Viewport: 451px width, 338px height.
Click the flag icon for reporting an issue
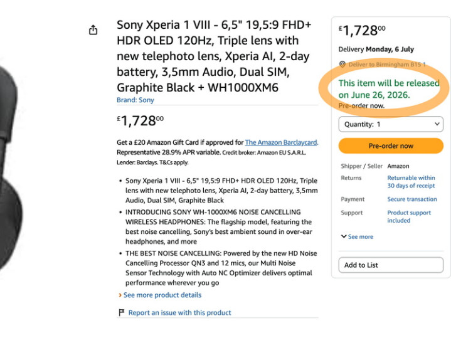[x=122, y=312]
